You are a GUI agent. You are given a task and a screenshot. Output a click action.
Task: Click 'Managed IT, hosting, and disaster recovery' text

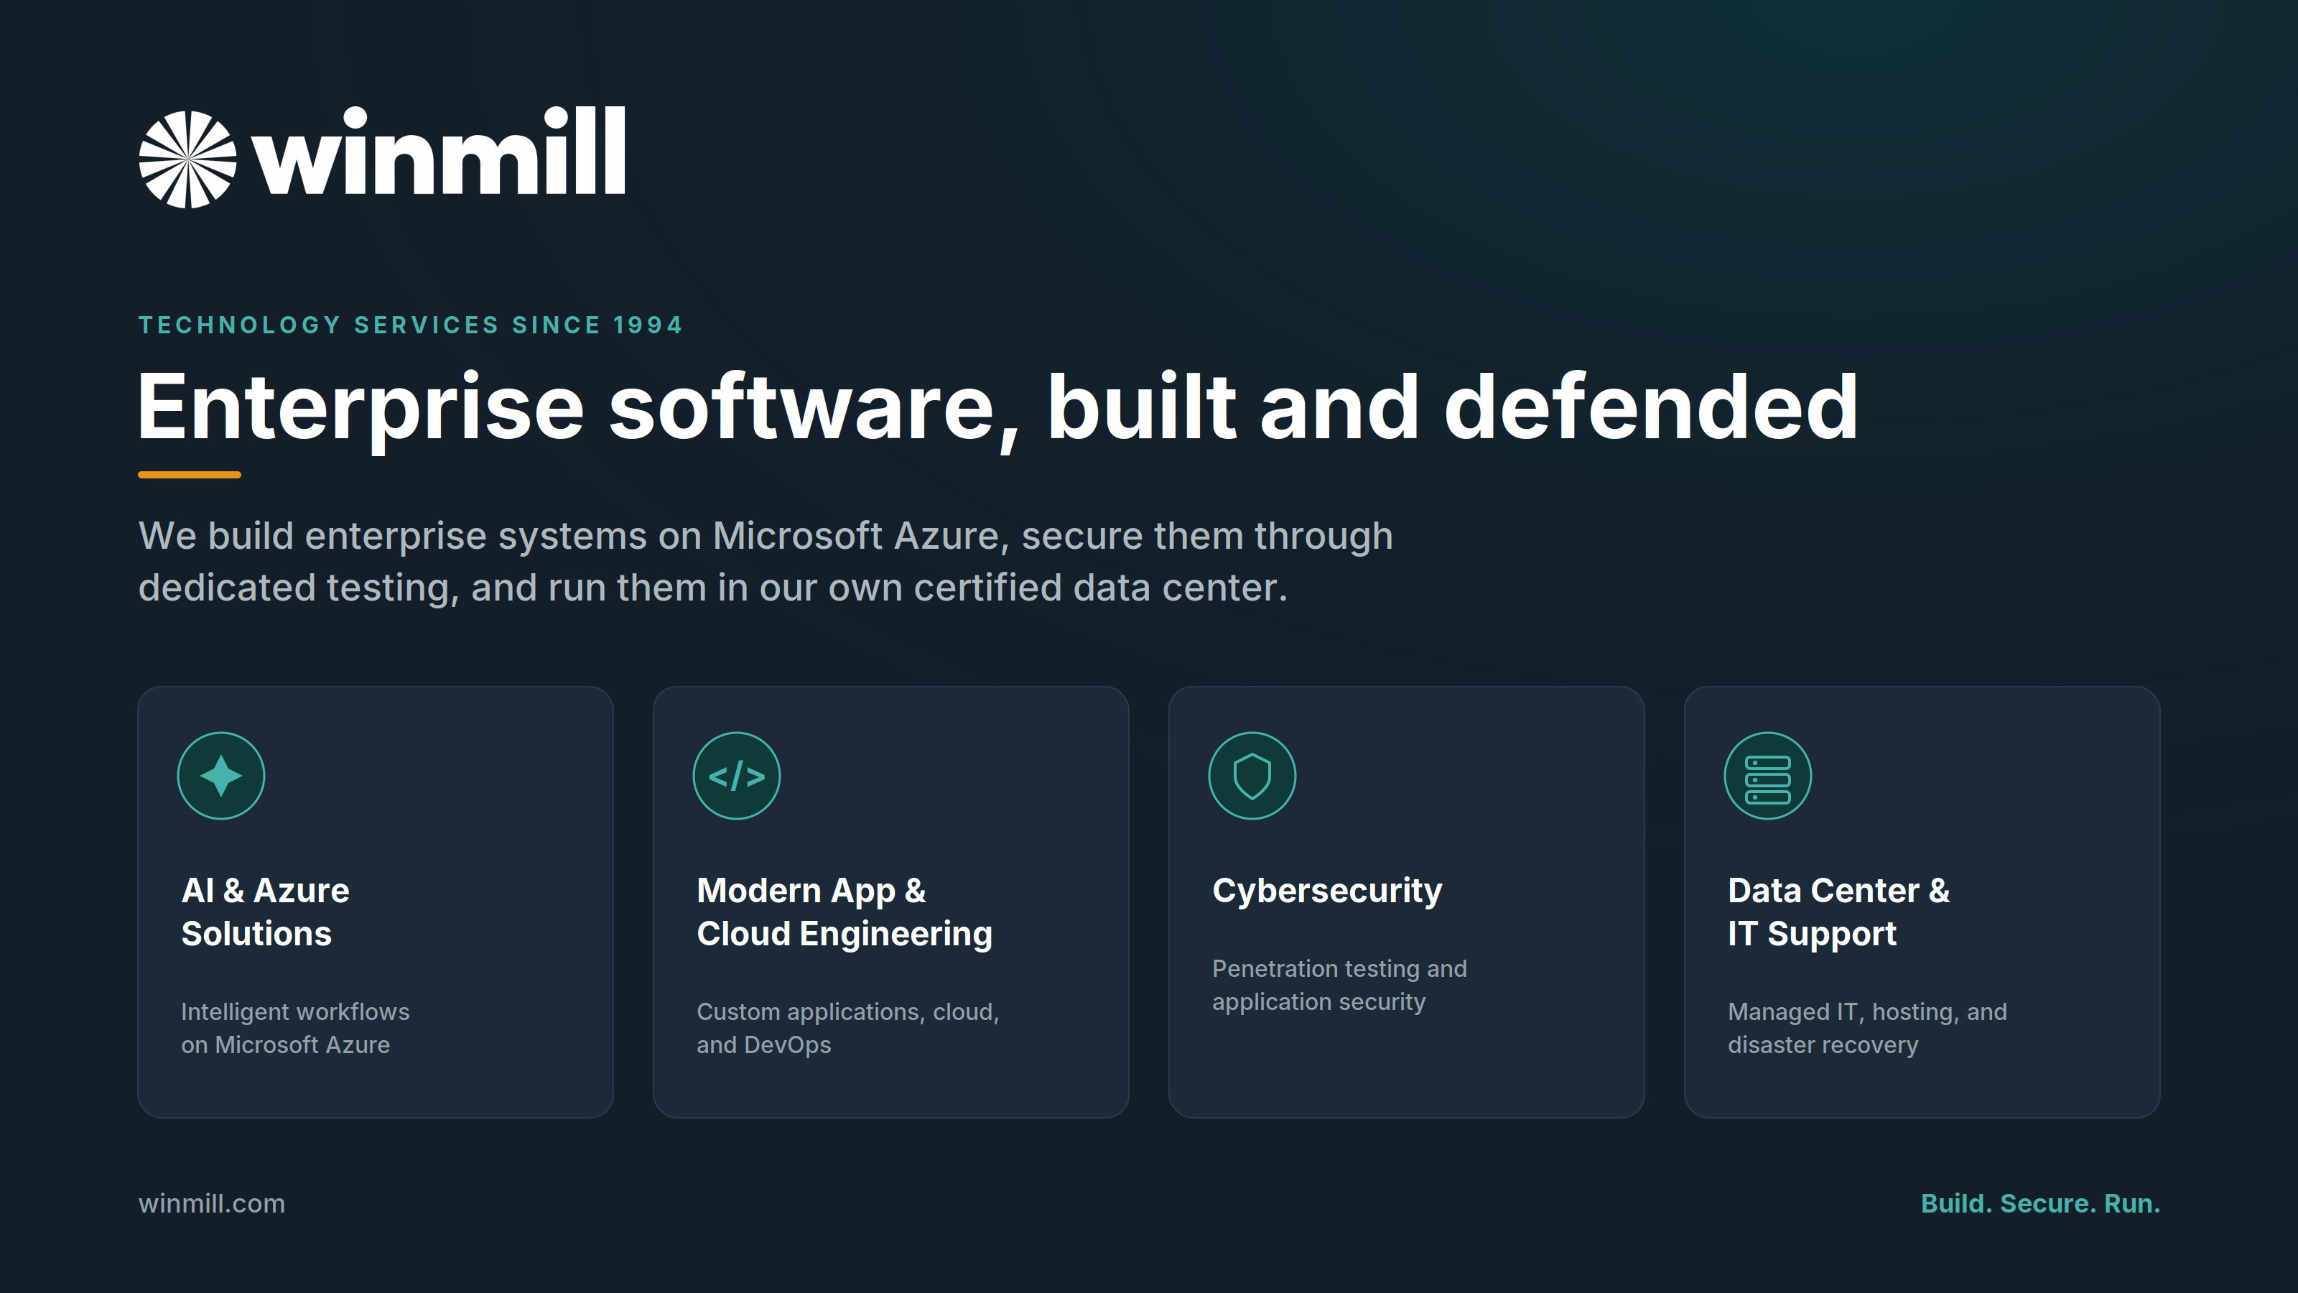[1867, 1028]
